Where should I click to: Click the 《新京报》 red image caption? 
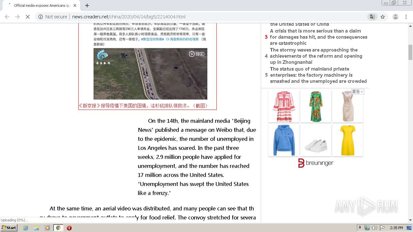coord(144,106)
